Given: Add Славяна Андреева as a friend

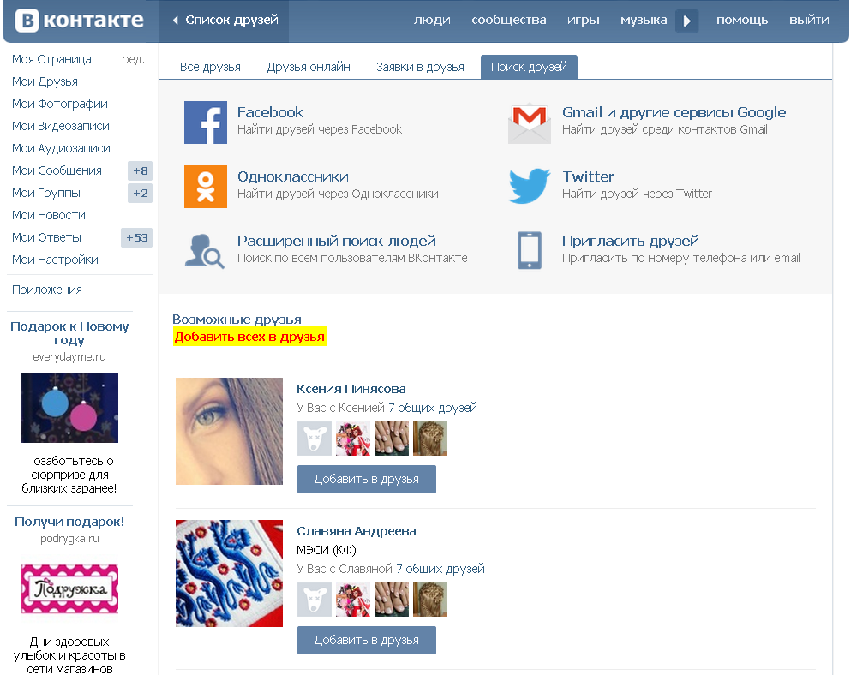Looking at the screenshot, I should [366, 640].
